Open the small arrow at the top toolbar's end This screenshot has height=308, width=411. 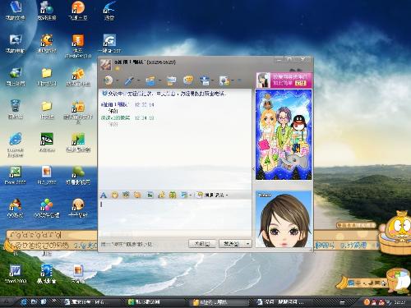point(239,80)
